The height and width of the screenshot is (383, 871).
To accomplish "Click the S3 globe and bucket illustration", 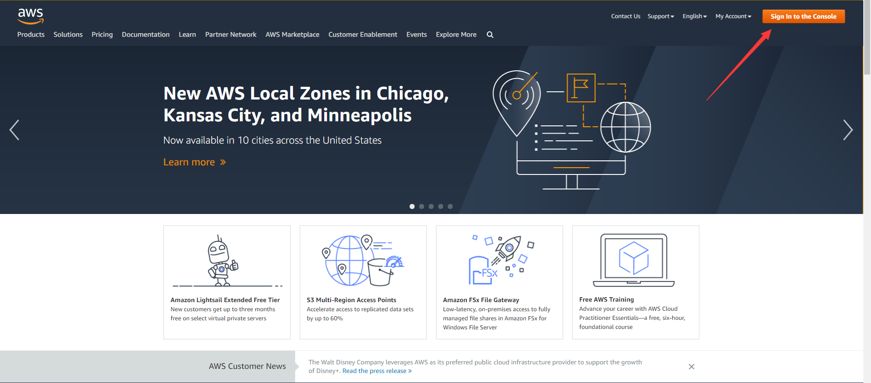I will [x=363, y=260].
